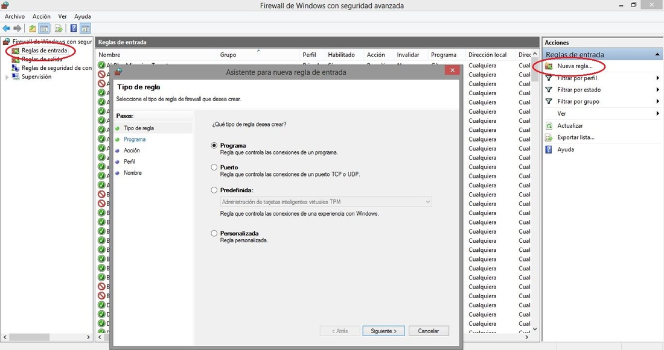Screen dimensions: 664x350
Task: Select the Programa rule type radio button
Action: coord(214,145)
